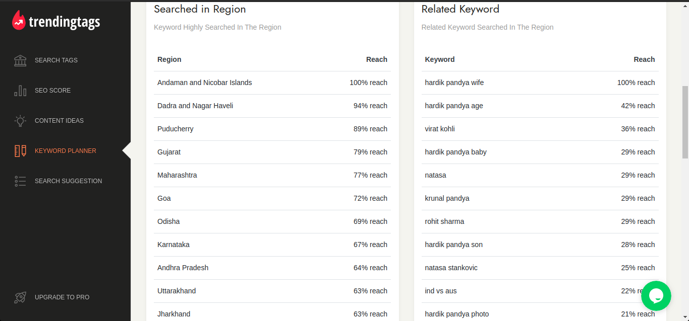Screen dimensions: 689x321
Task: Click the UPGRADE TO PRO link
Action: (62, 297)
